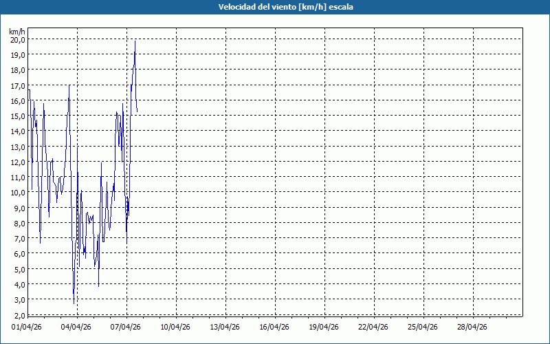
Task: Select the 25/04/26 date on the x-axis
Action: pyautogui.click(x=423, y=327)
